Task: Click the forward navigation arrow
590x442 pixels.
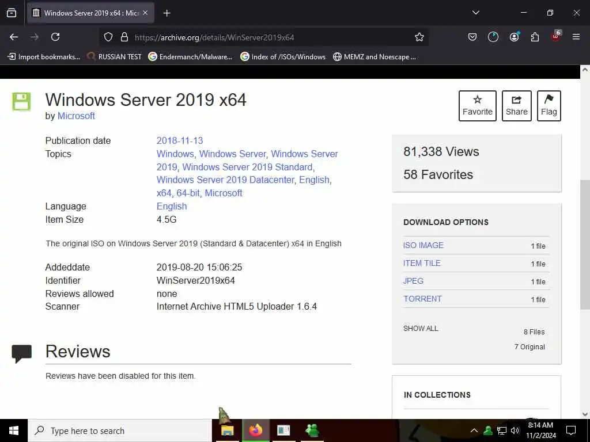Action: 35,37
